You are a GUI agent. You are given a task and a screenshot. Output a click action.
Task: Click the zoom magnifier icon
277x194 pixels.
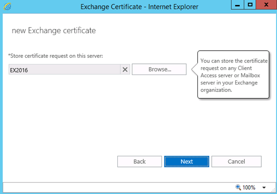coord(238,187)
